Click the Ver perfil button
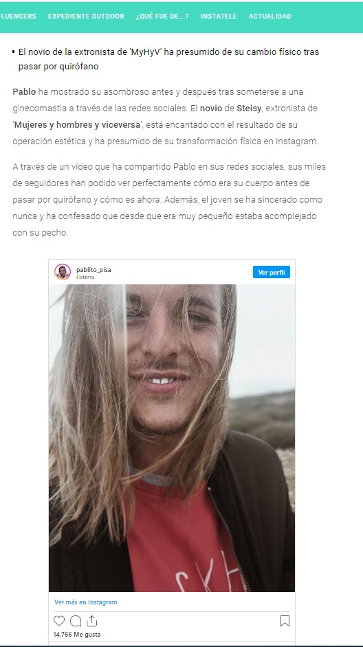 coord(272,273)
